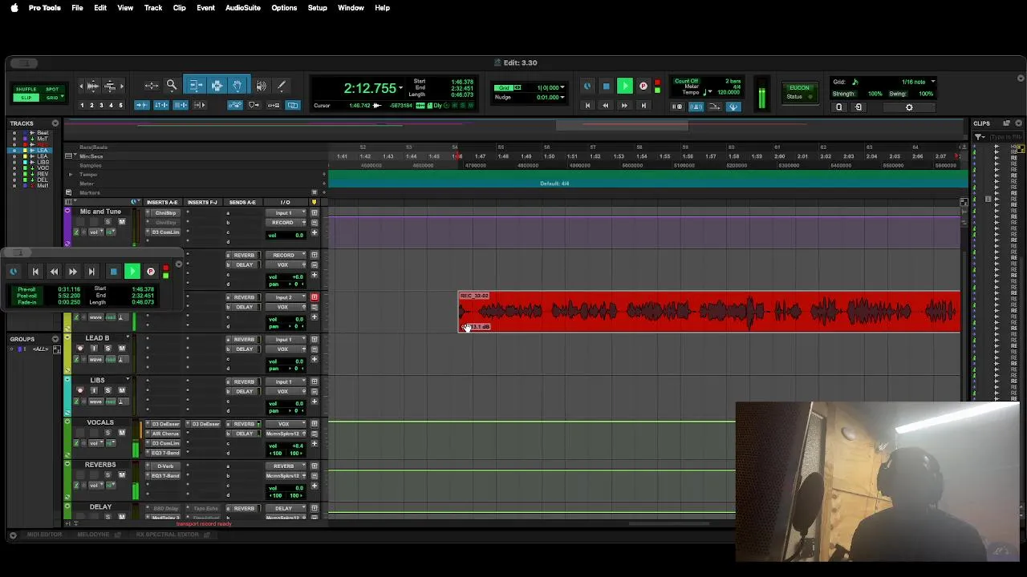Click the horizontal zoom toggle arrows icon
Viewport: 1027px width, 577px height.
coord(151,86)
